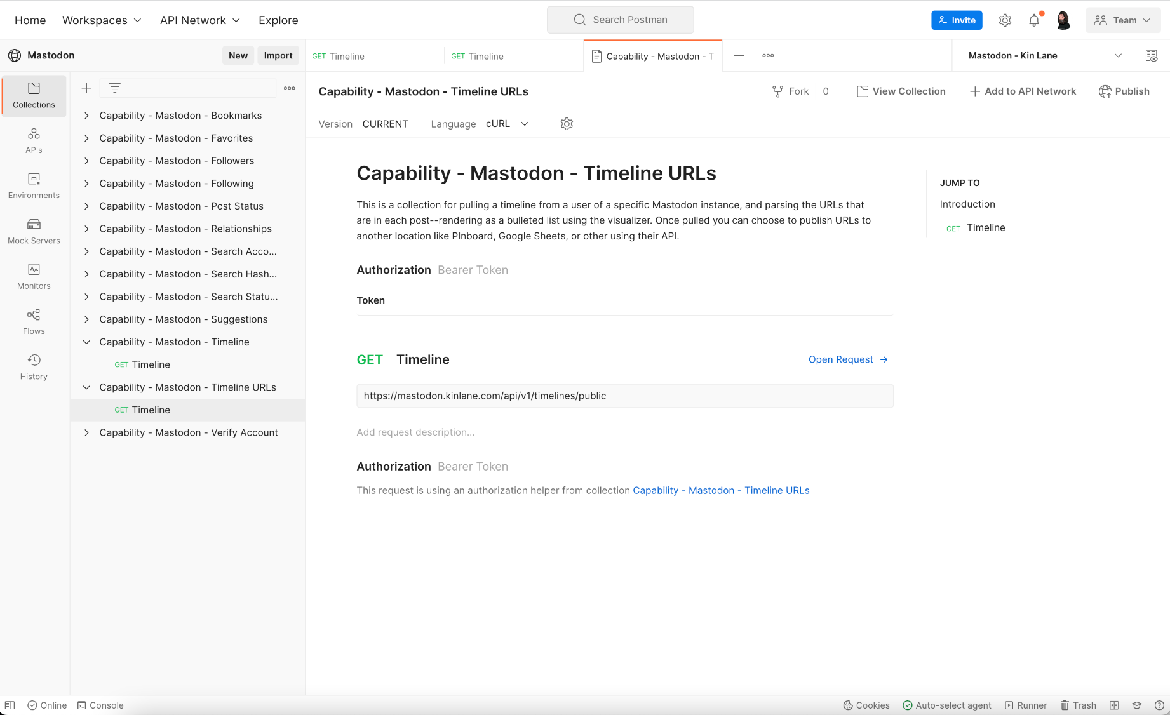
Task: Click the Bootcamp graduation cap icon in the status bar
Action: click(x=1137, y=705)
